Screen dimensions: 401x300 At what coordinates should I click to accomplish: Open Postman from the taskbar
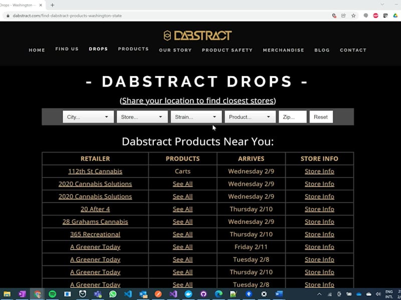tap(158, 294)
